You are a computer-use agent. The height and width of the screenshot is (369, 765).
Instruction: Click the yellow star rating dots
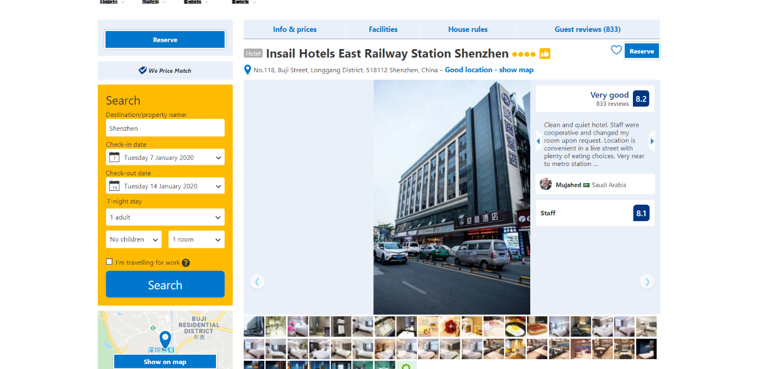pyautogui.click(x=524, y=54)
